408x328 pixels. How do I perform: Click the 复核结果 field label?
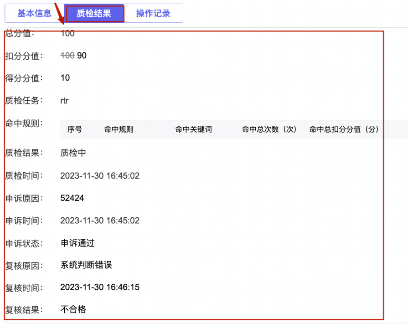[x=24, y=310]
